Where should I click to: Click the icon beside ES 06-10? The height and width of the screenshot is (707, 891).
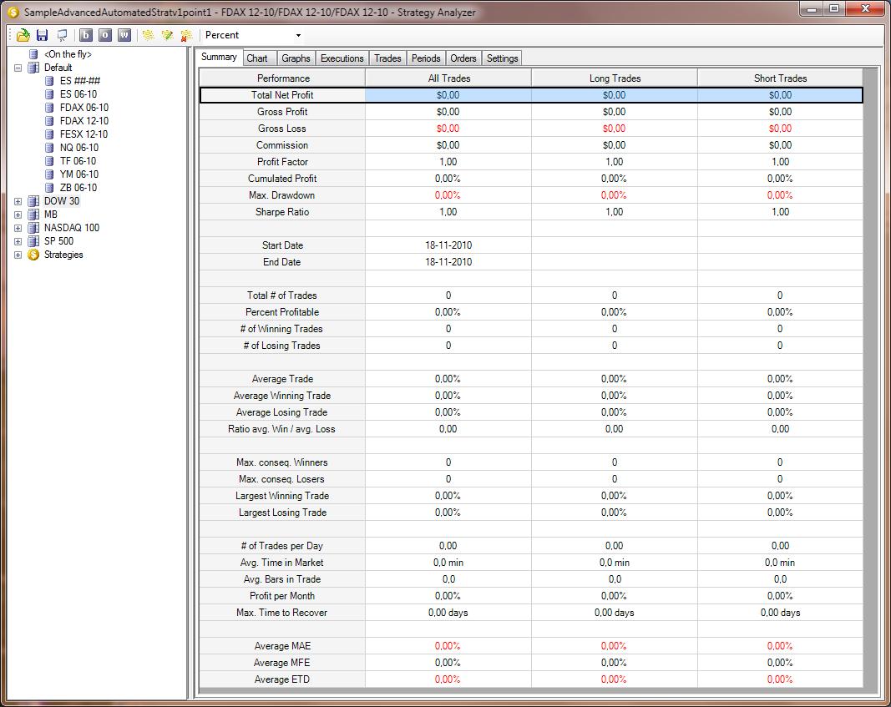[49, 94]
